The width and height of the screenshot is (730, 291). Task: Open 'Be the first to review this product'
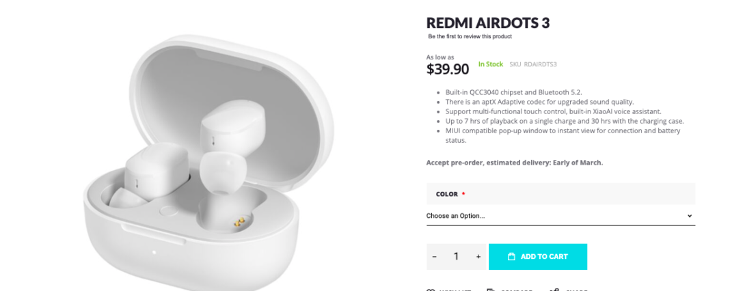470,36
